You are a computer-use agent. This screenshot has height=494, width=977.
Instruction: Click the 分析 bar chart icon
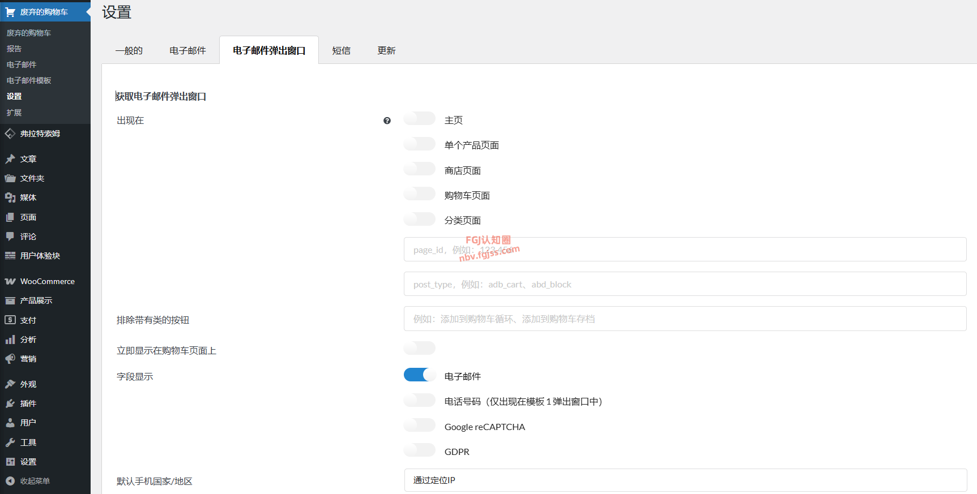[x=10, y=340]
